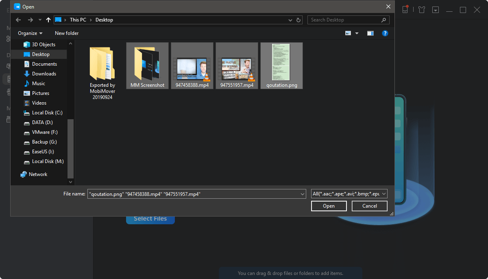Image resolution: width=488 pixels, height=279 pixels.
Task: Open the Help icon
Action: click(x=385, y=33)
